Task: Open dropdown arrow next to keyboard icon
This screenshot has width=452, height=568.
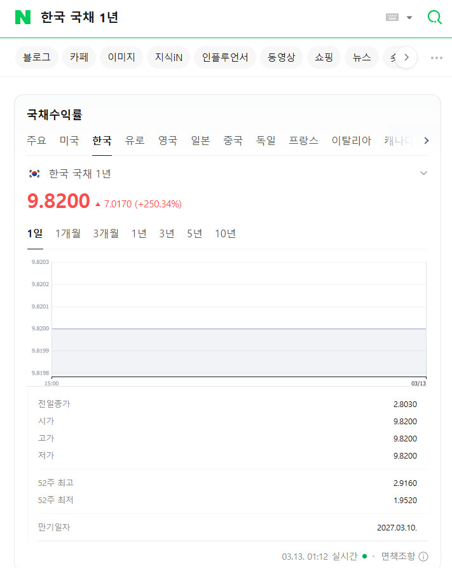Action: tap(409, 17)
